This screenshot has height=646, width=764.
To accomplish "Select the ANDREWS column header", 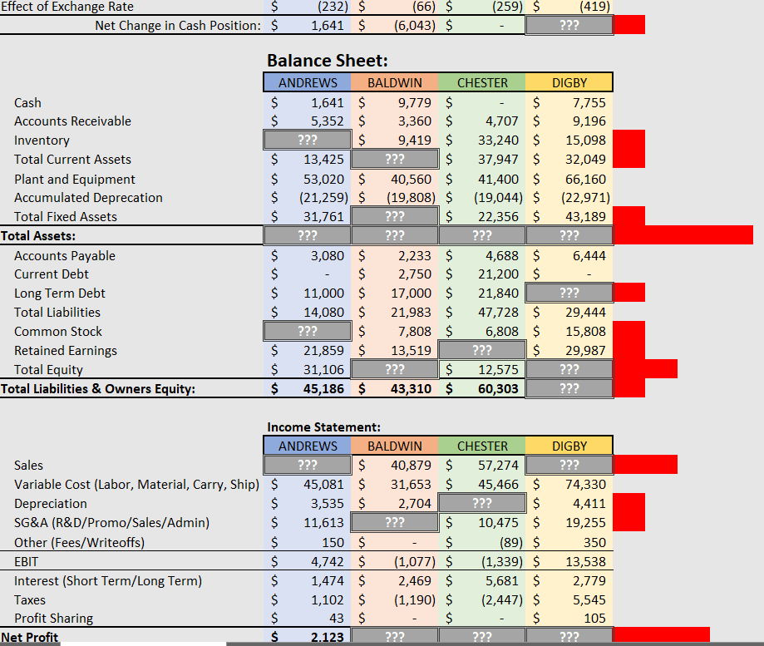I will [x=307, y=82].
